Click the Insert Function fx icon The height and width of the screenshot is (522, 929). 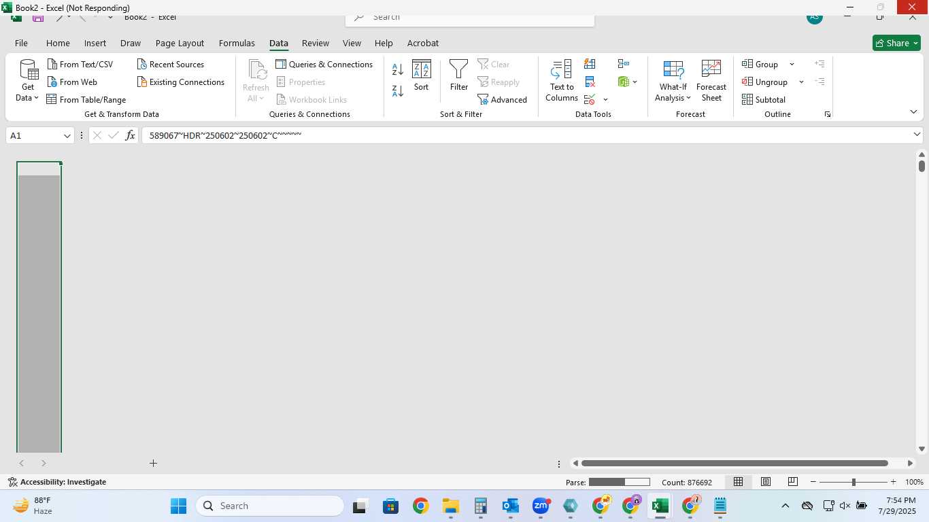[x=130, y=135]
